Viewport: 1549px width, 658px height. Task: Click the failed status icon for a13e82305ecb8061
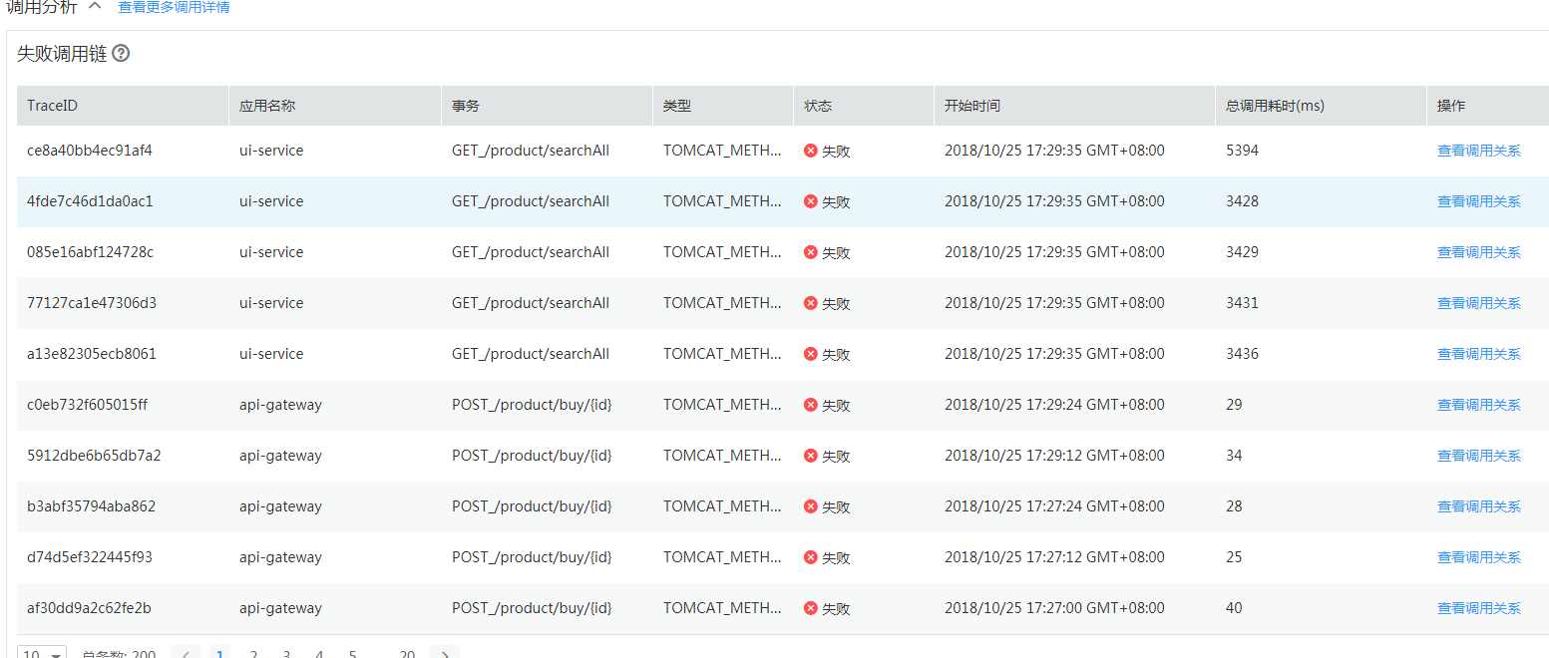(x=810, y=354)
